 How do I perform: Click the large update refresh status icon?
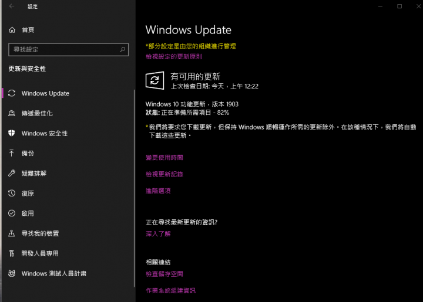[155, 80]
